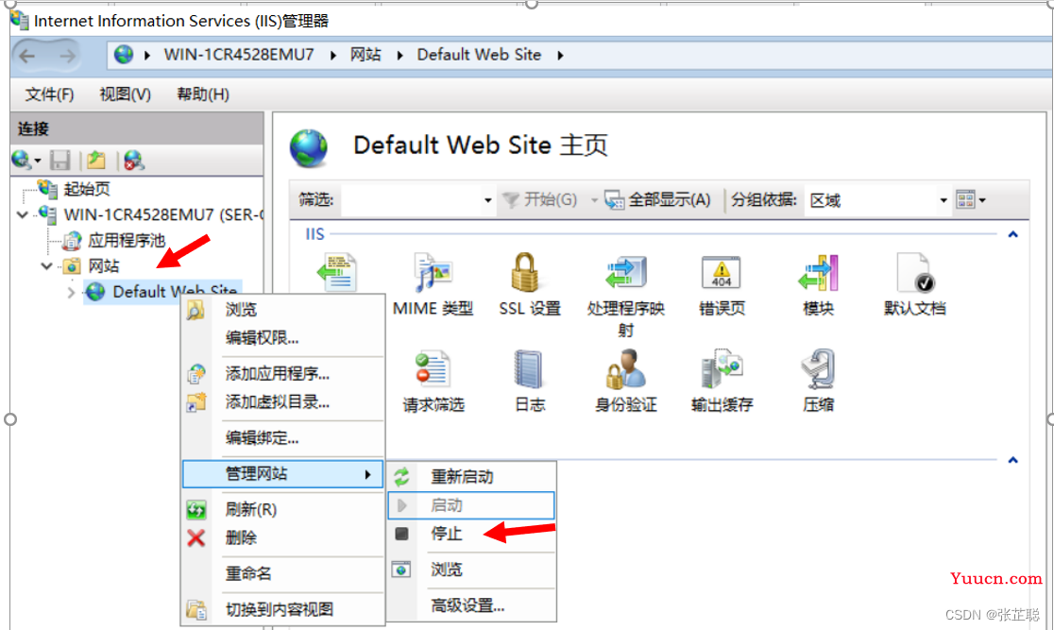Open the 日志 notebook icon
Viewport: 1054px width, 630px height.
click(528, 369)
